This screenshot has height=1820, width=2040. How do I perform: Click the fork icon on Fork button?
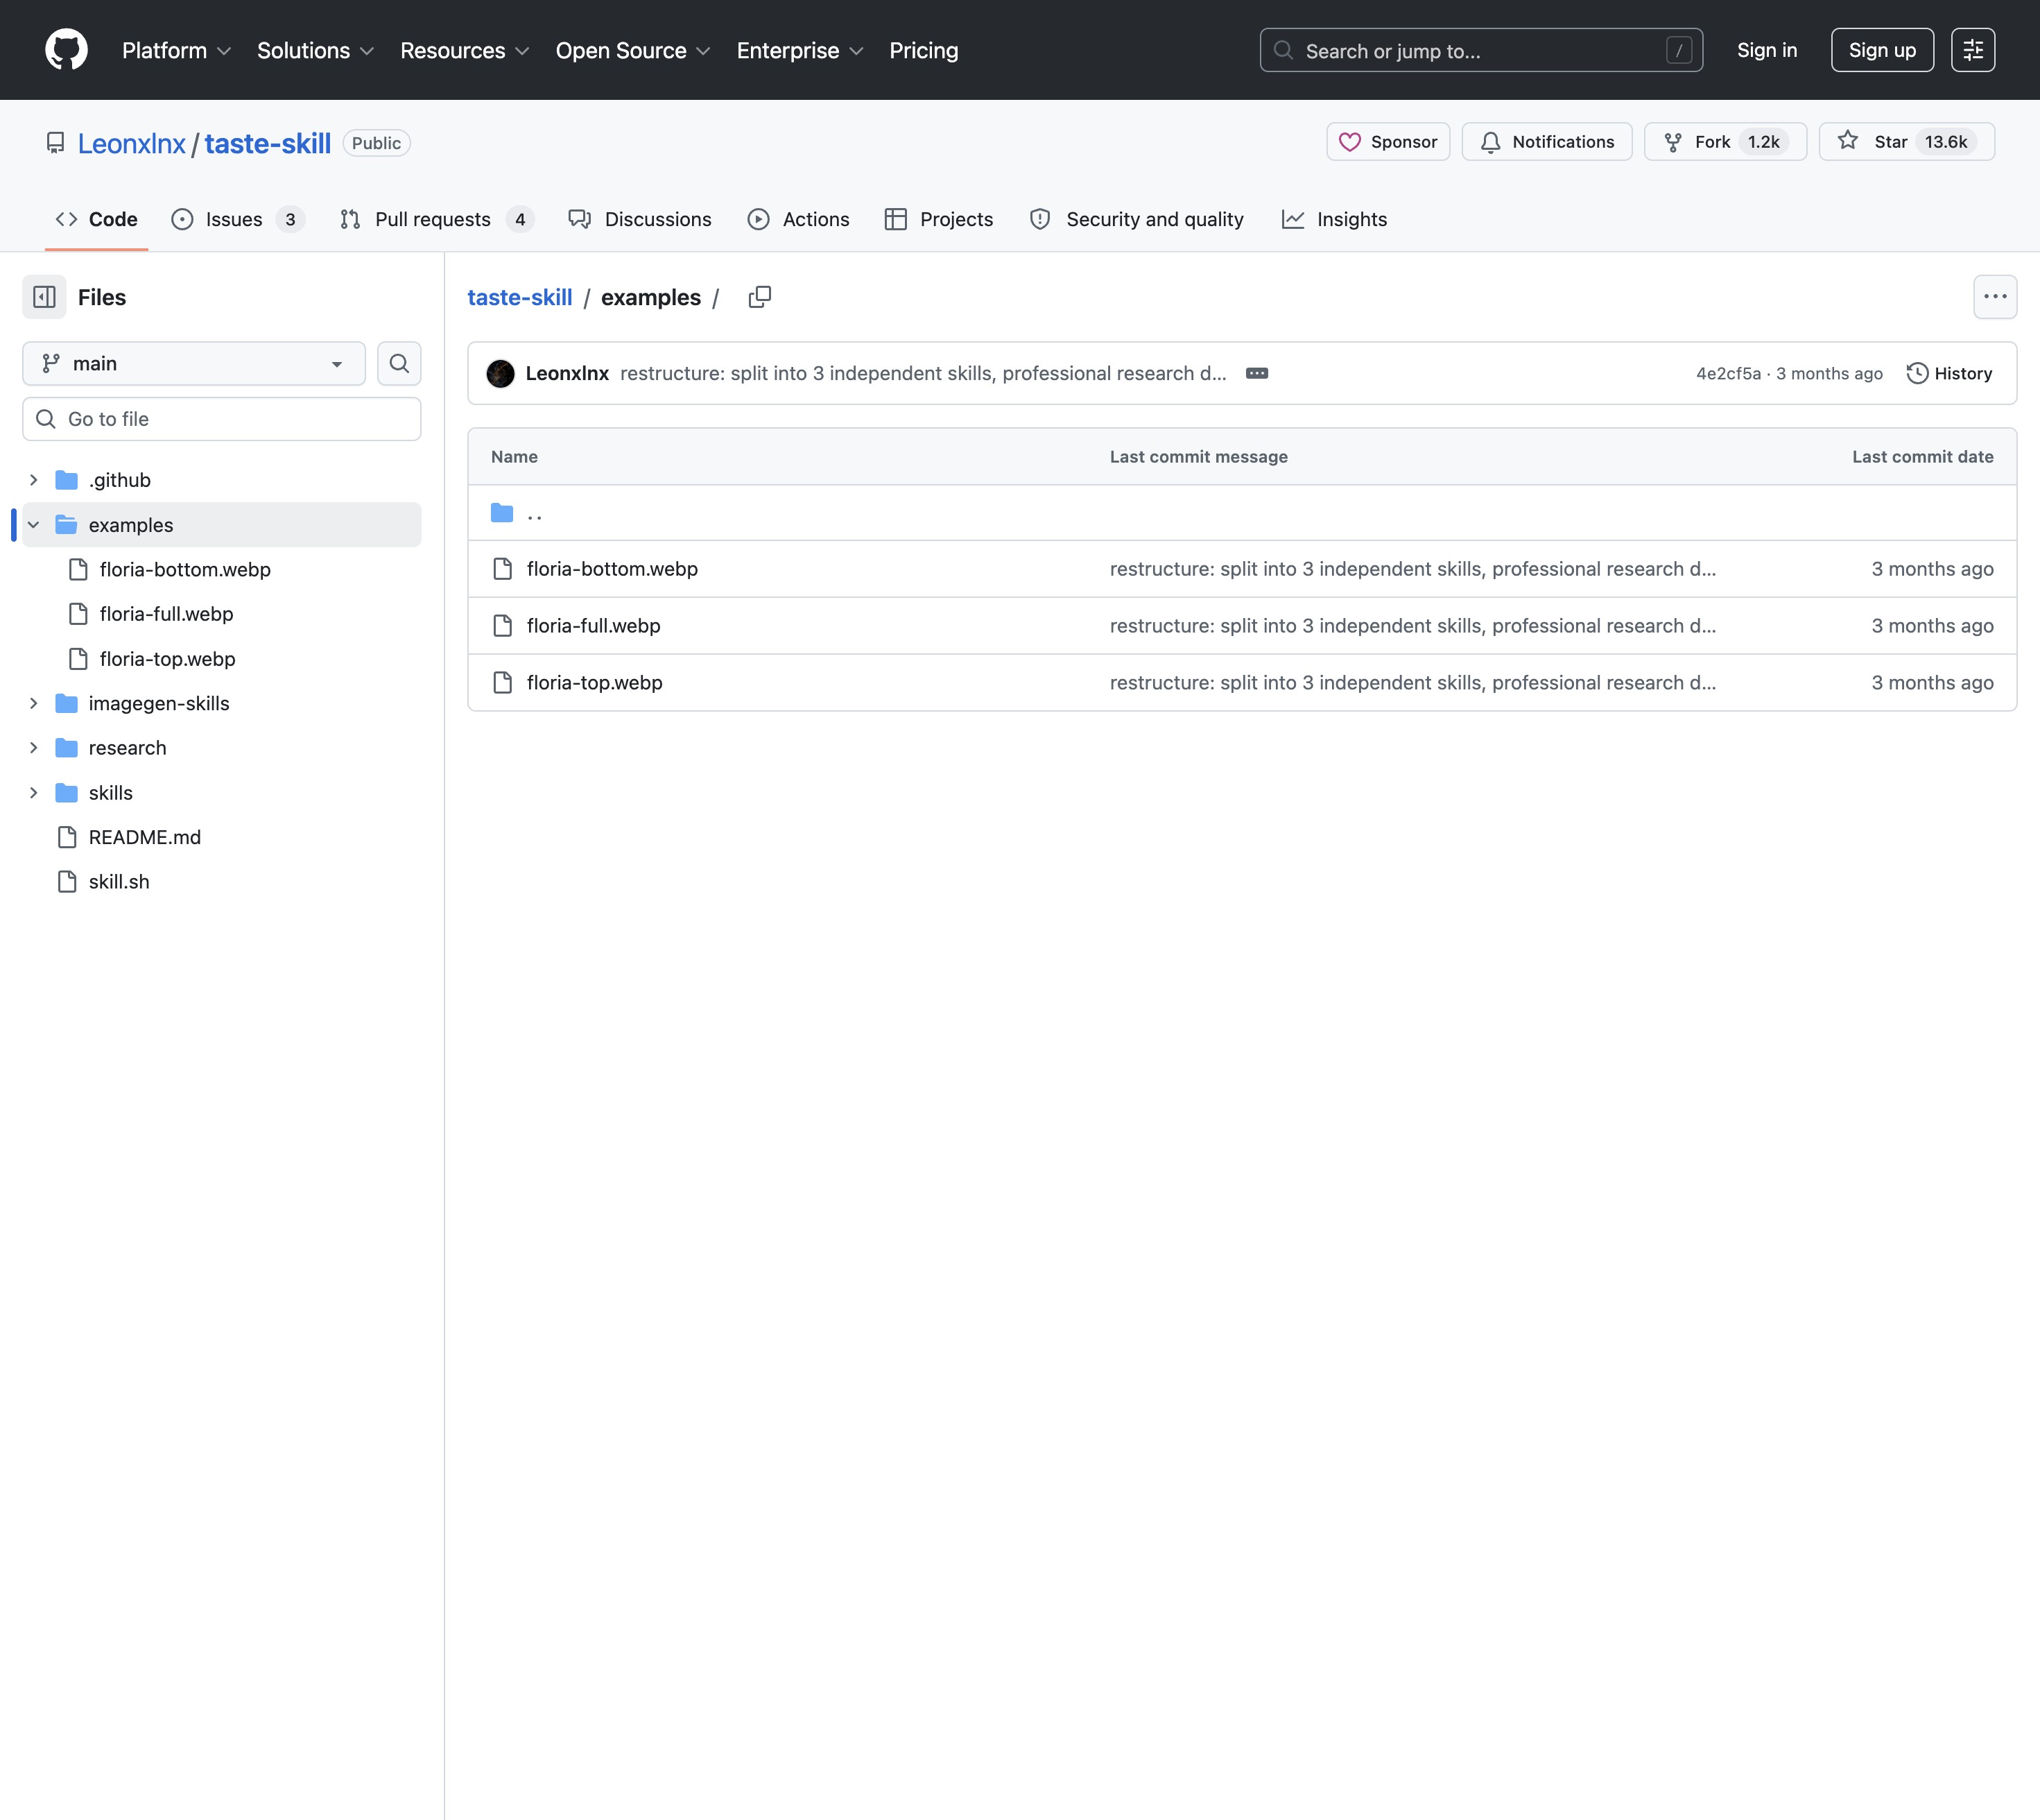[x=1672, y=142]
